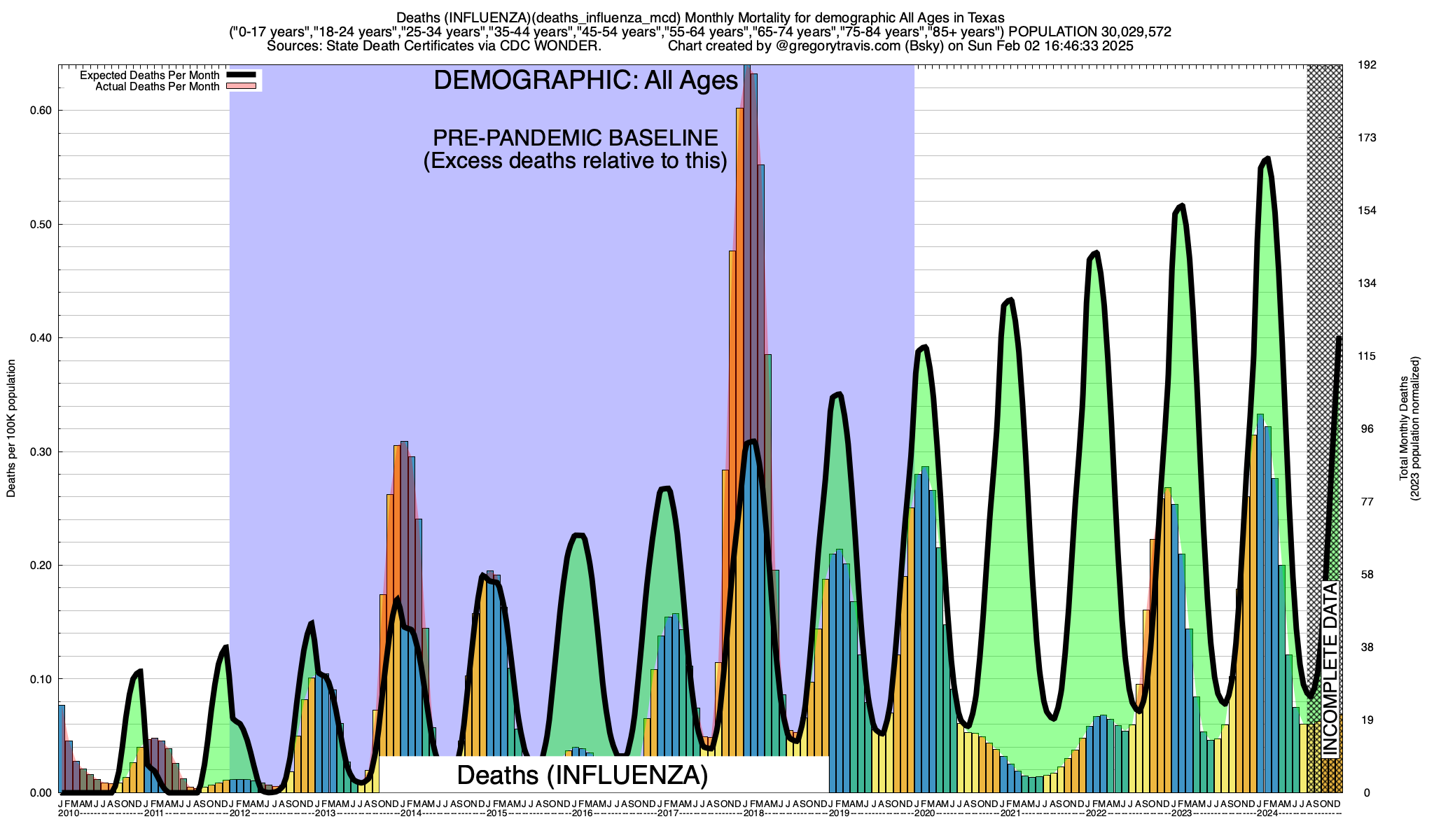
Task: Select the 2024 year marker on x-axis
Action: pos(1267,813)
